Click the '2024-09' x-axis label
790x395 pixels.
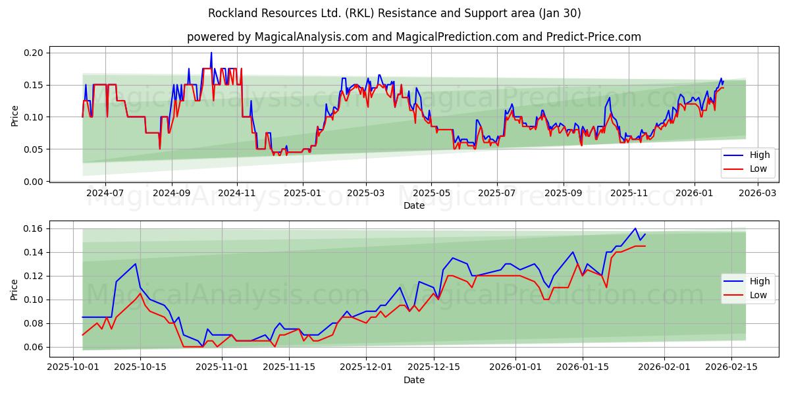click(172, 194)
